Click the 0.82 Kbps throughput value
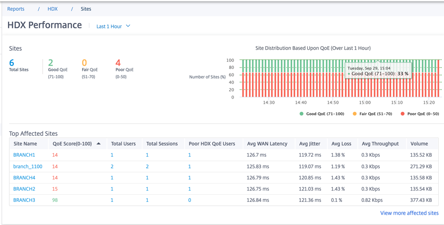444x225 pixels. (372, 200)
